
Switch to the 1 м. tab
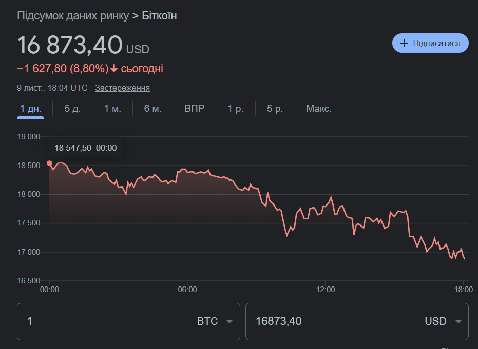click(x=112, y=109)
